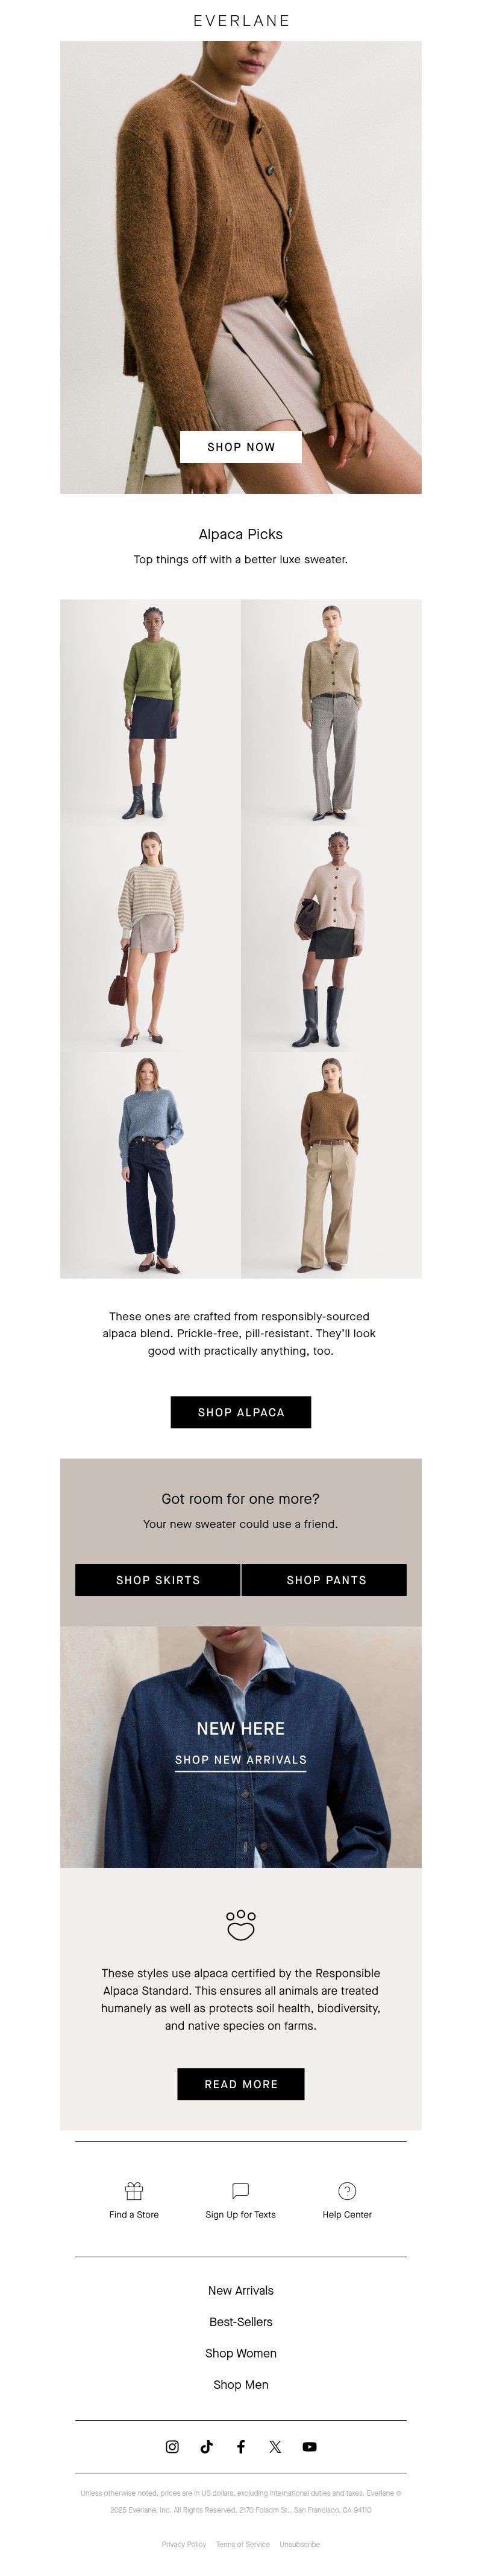
Task: Open the Shop Women menu link
Action: [x=240, y=2353]
